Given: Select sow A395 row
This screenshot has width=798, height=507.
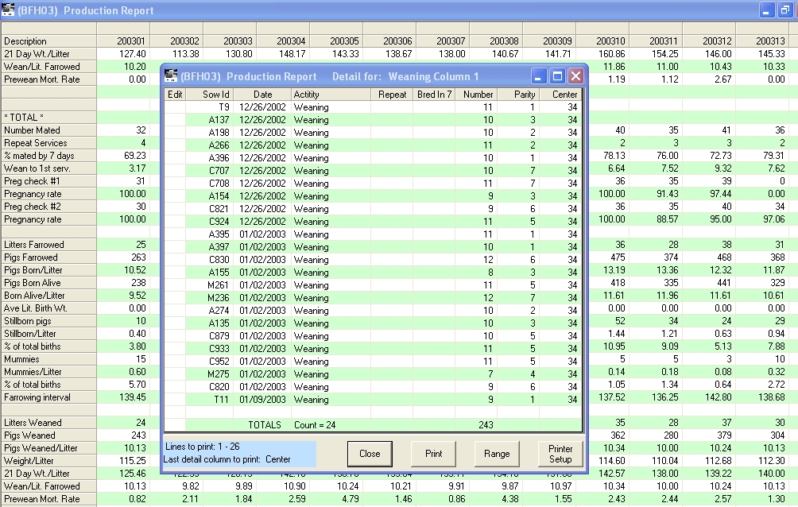Looking at the screenshot, I should coord(373,234).
